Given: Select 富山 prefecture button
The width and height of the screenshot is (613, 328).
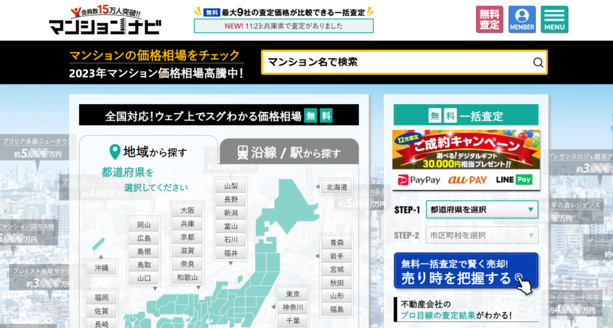Looking at the screenshot, I should tap(231, 226).
